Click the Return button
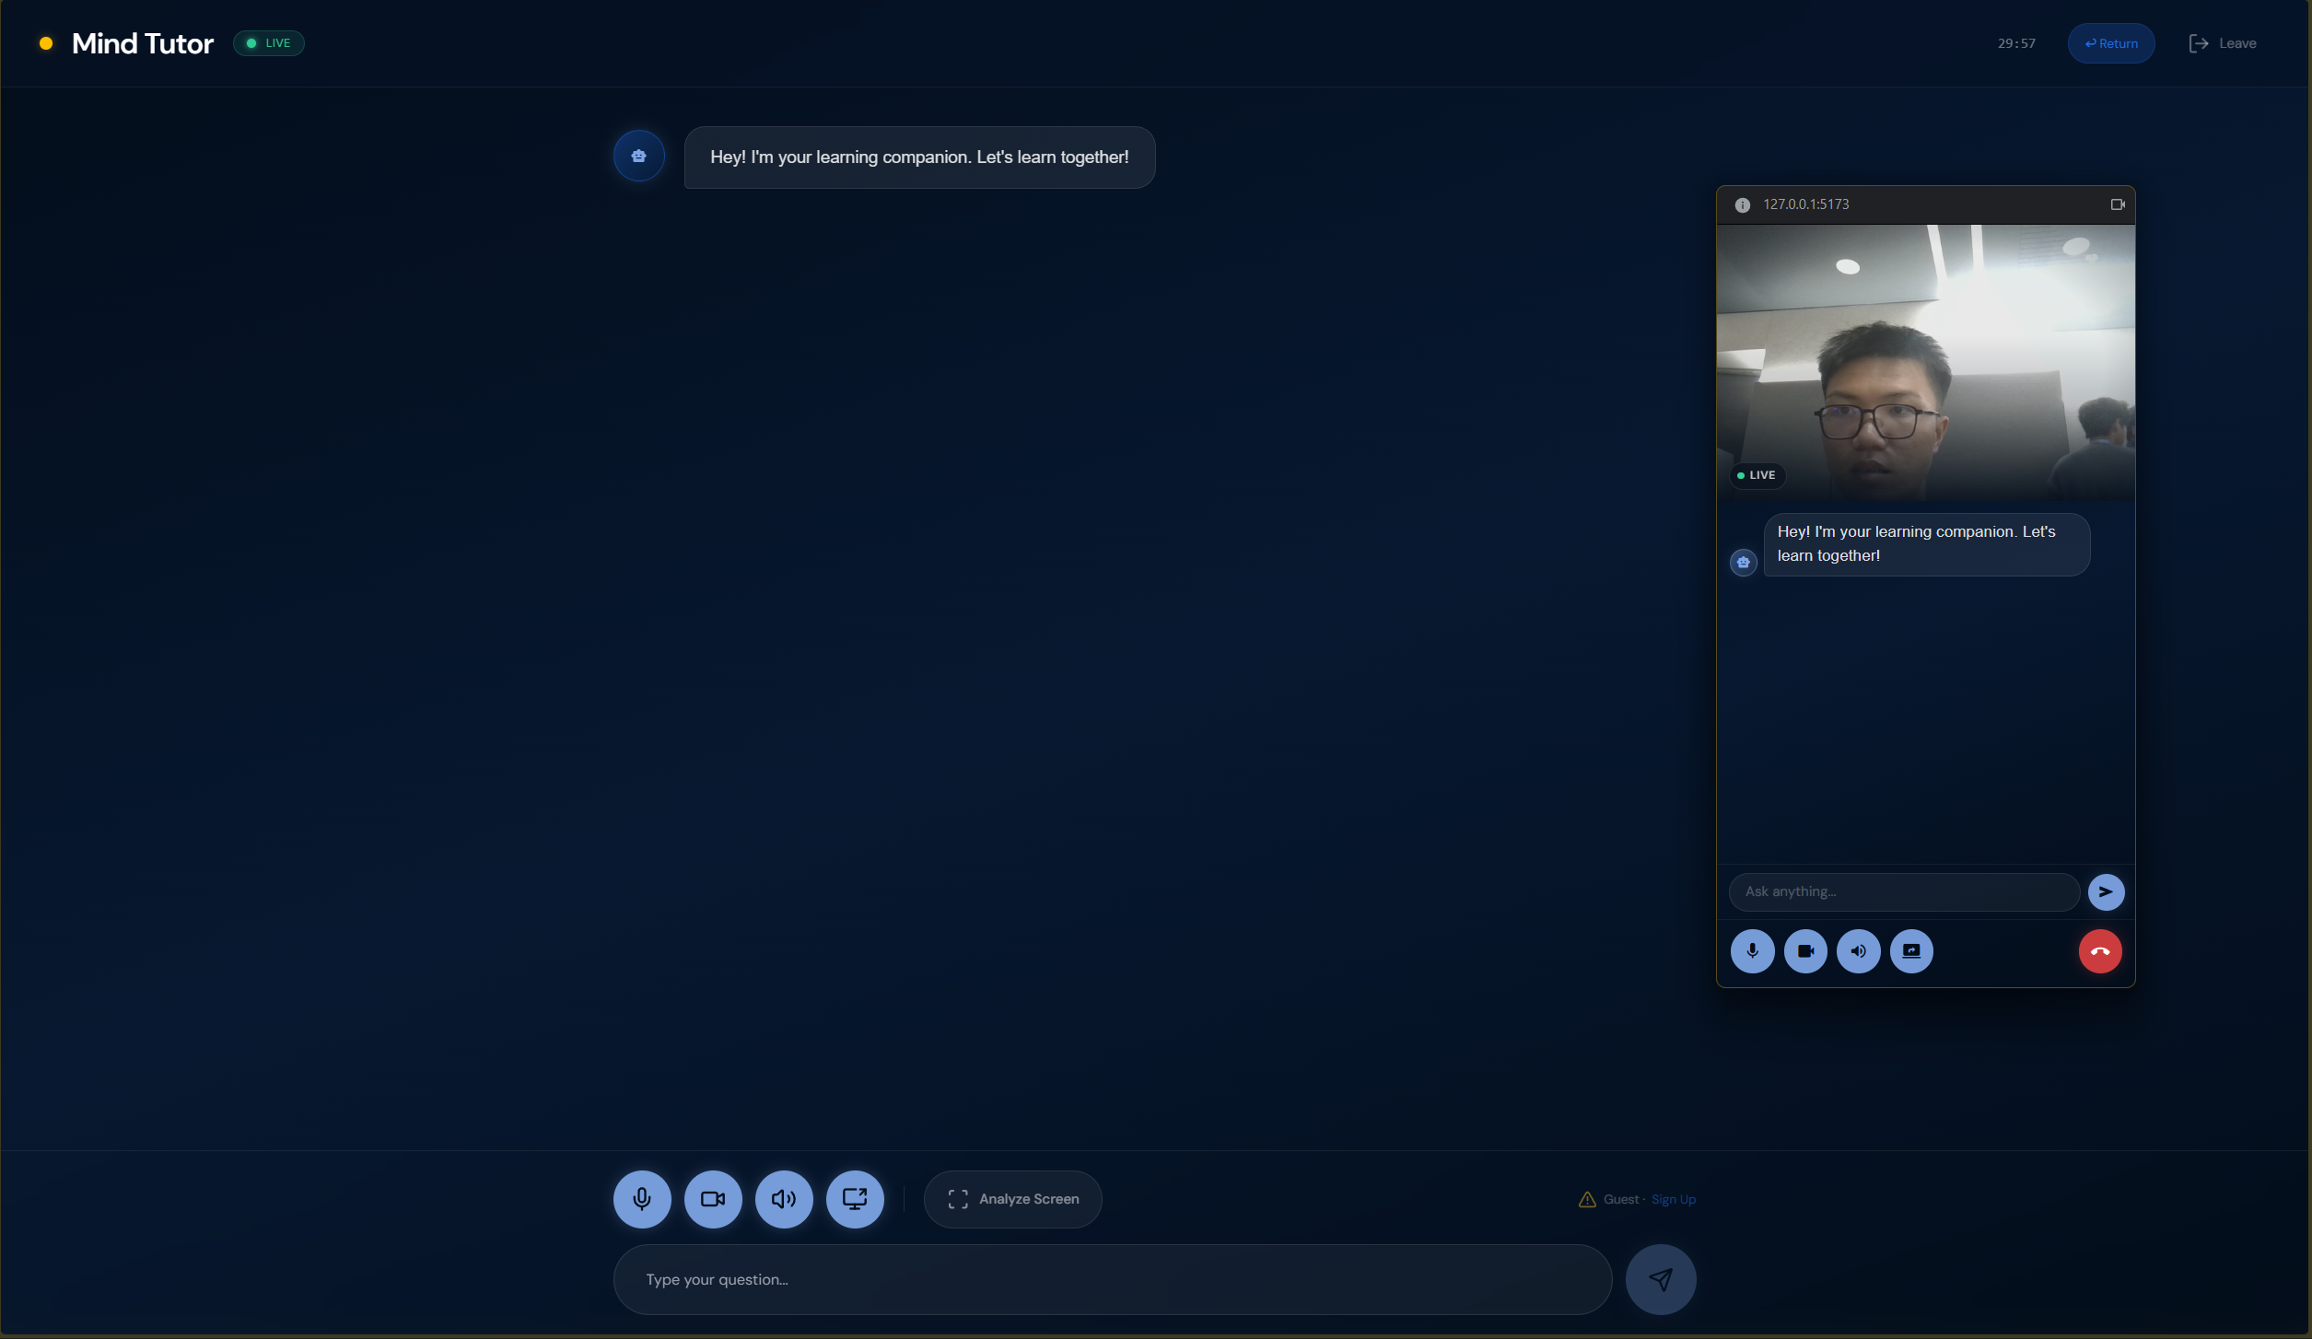Image resolution: width=2312 pixels, height=1339 pixels. point(2110,43)
